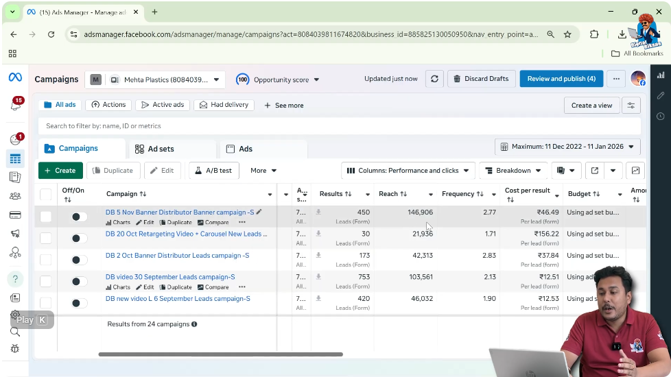Open Ads reporting sidebar icon
Viewport: 671px width, 377px height.
click(15, 177)
